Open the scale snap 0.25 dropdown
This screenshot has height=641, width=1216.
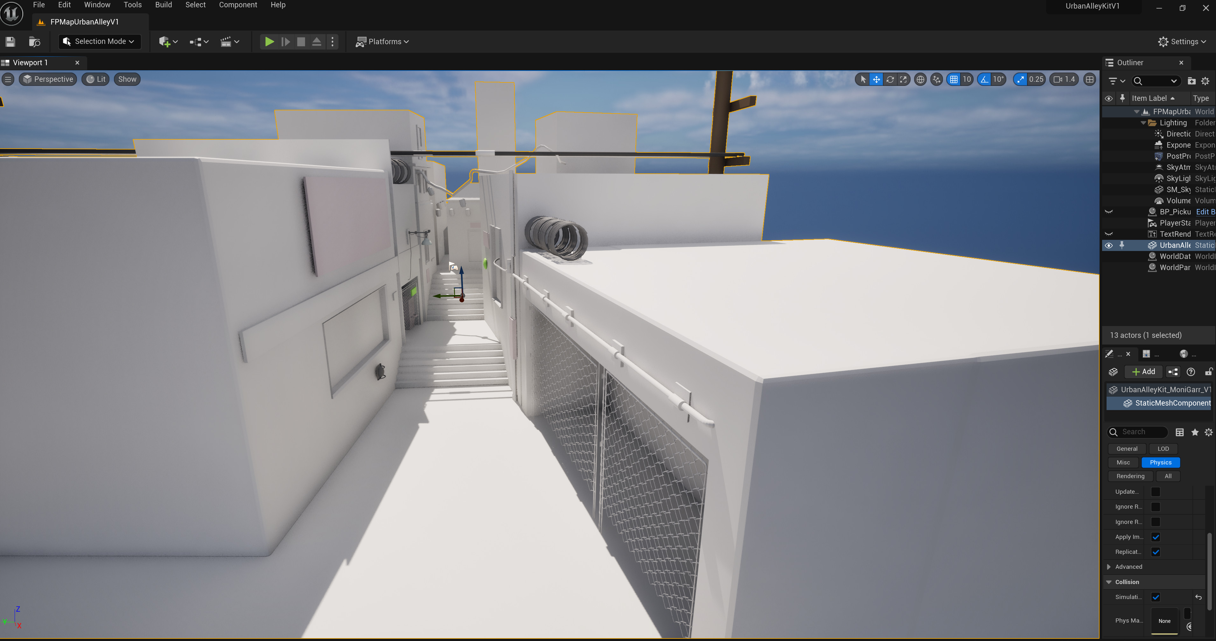(1036, 79)
